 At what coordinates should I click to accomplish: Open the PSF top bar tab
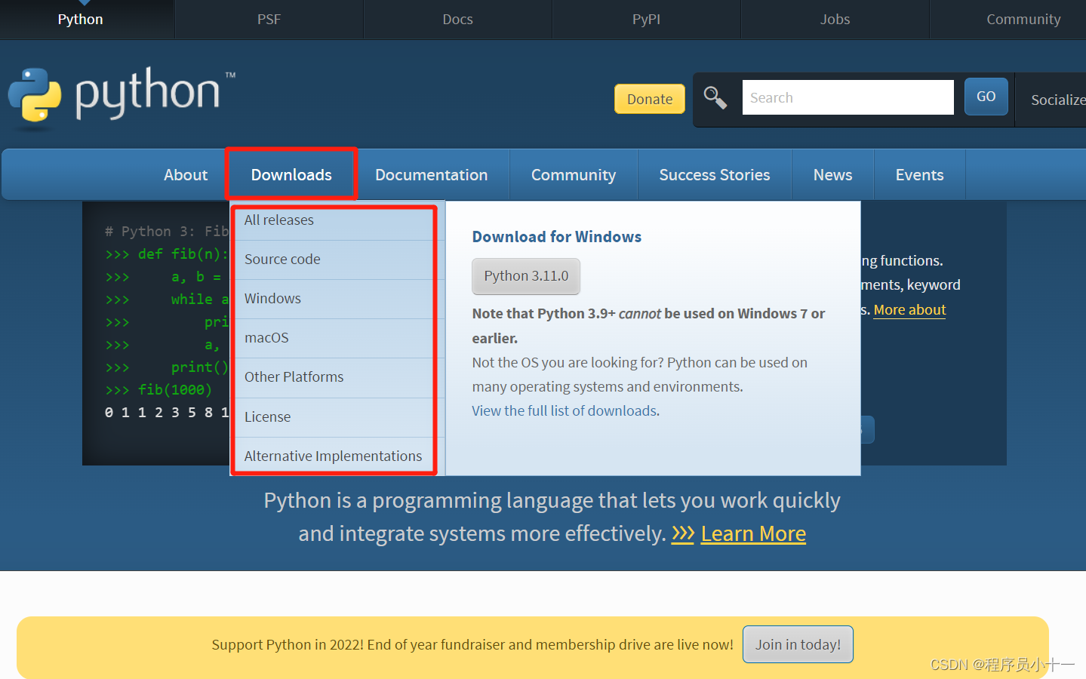[269, 20]
